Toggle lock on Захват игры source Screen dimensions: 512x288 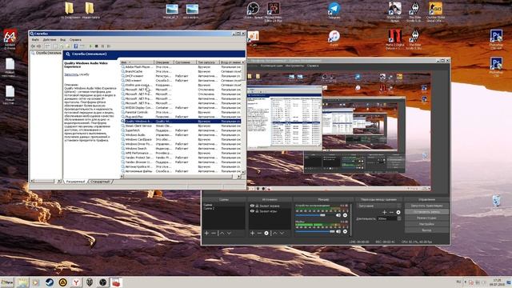tap(257, 211)
